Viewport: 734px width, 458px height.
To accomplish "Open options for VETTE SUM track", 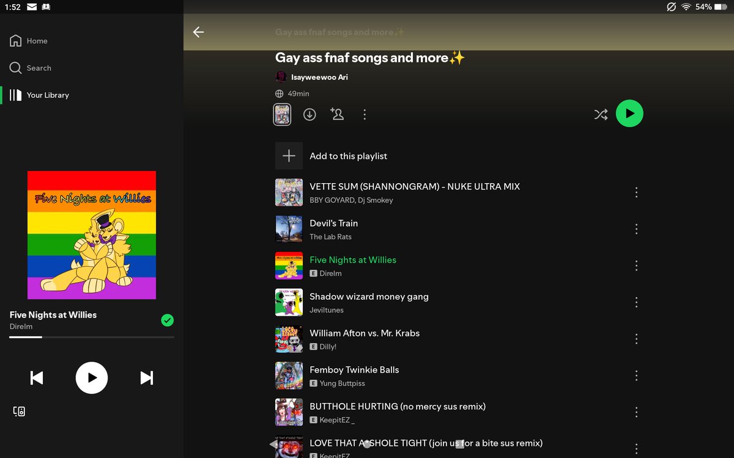I will pyautogui.click(x=636, y=192).
